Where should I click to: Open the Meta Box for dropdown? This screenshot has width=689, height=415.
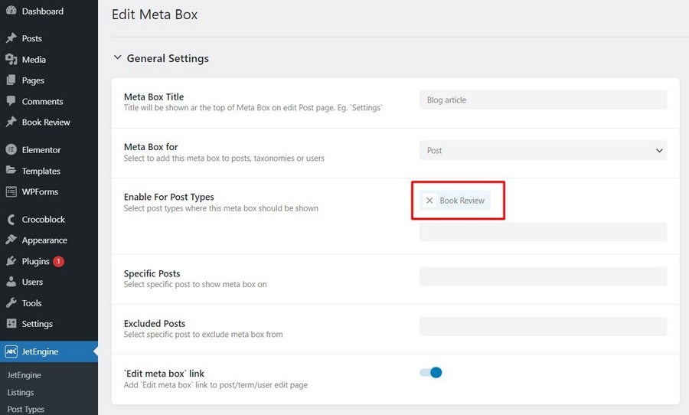tap(543, 150)
